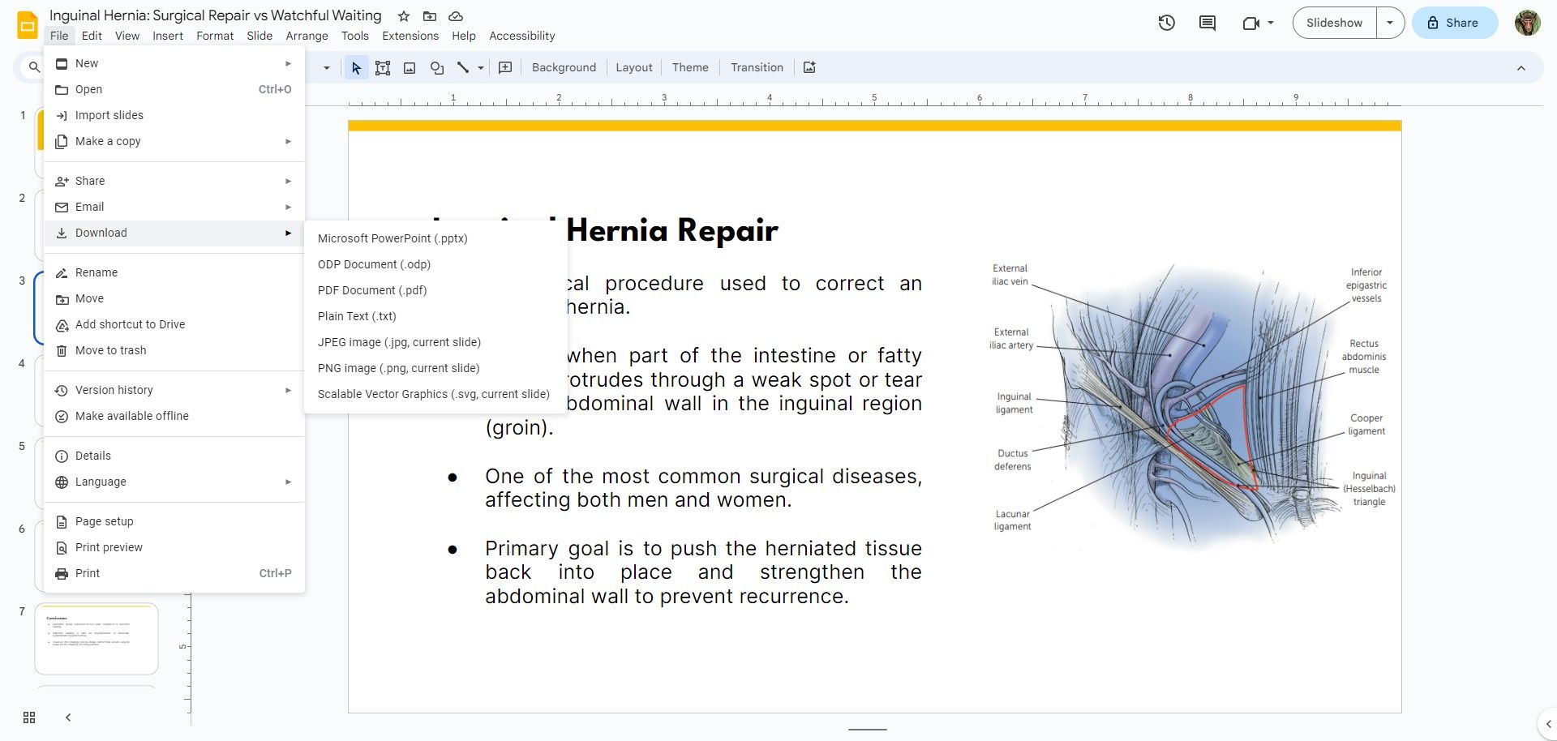The width and height of the screenshot is (1557, 741).
Task: Open the Slideshow options dropdown
Action: pos(1390,23)
